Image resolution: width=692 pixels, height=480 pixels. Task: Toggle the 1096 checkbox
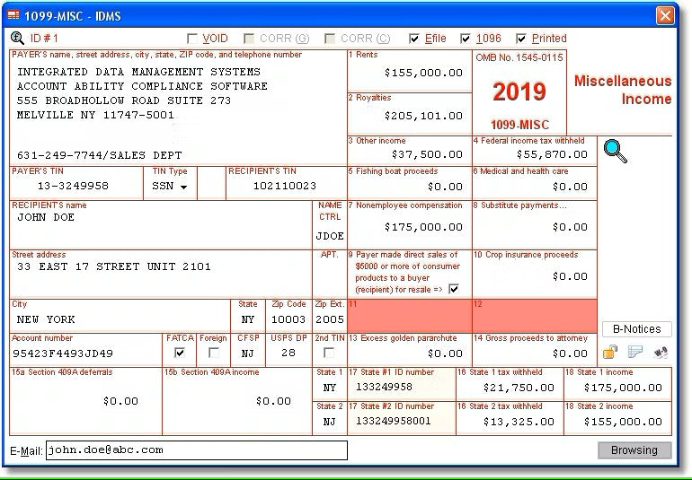[466, 39]
